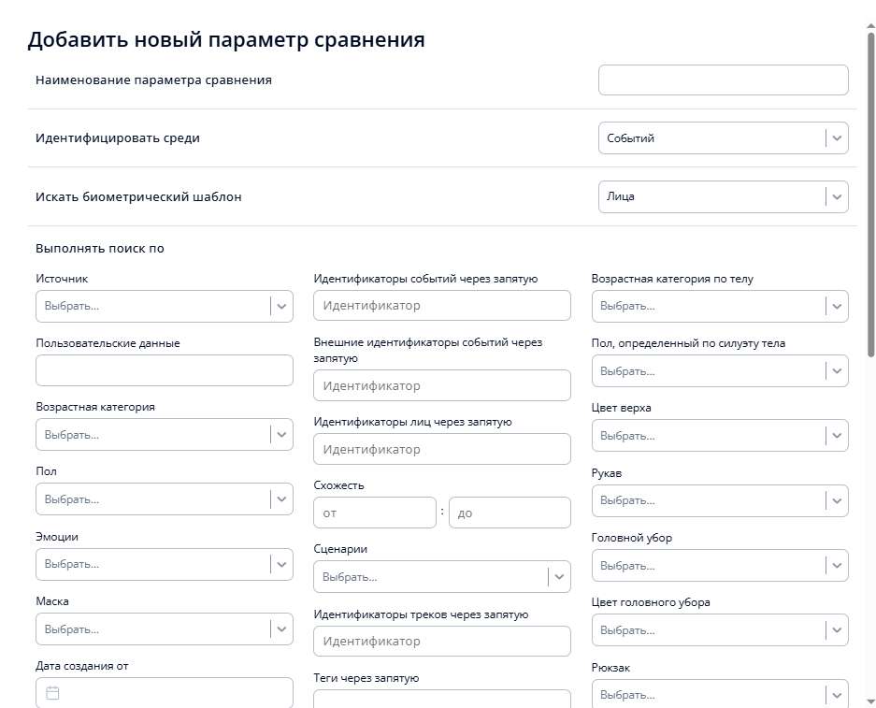Open the Цвет верха dropdown arrow
The image size is (876, 708).
click(835, 435)
